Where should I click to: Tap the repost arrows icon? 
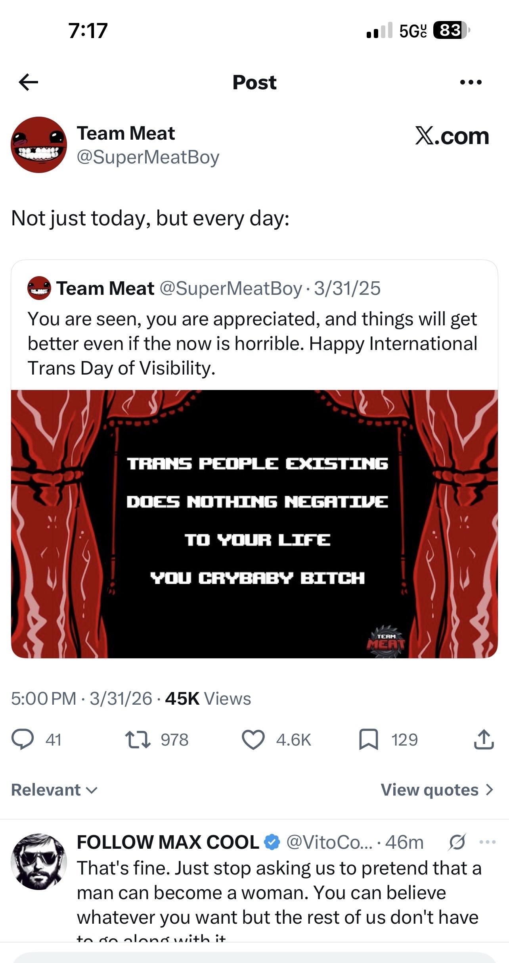[x=138, y=740]
